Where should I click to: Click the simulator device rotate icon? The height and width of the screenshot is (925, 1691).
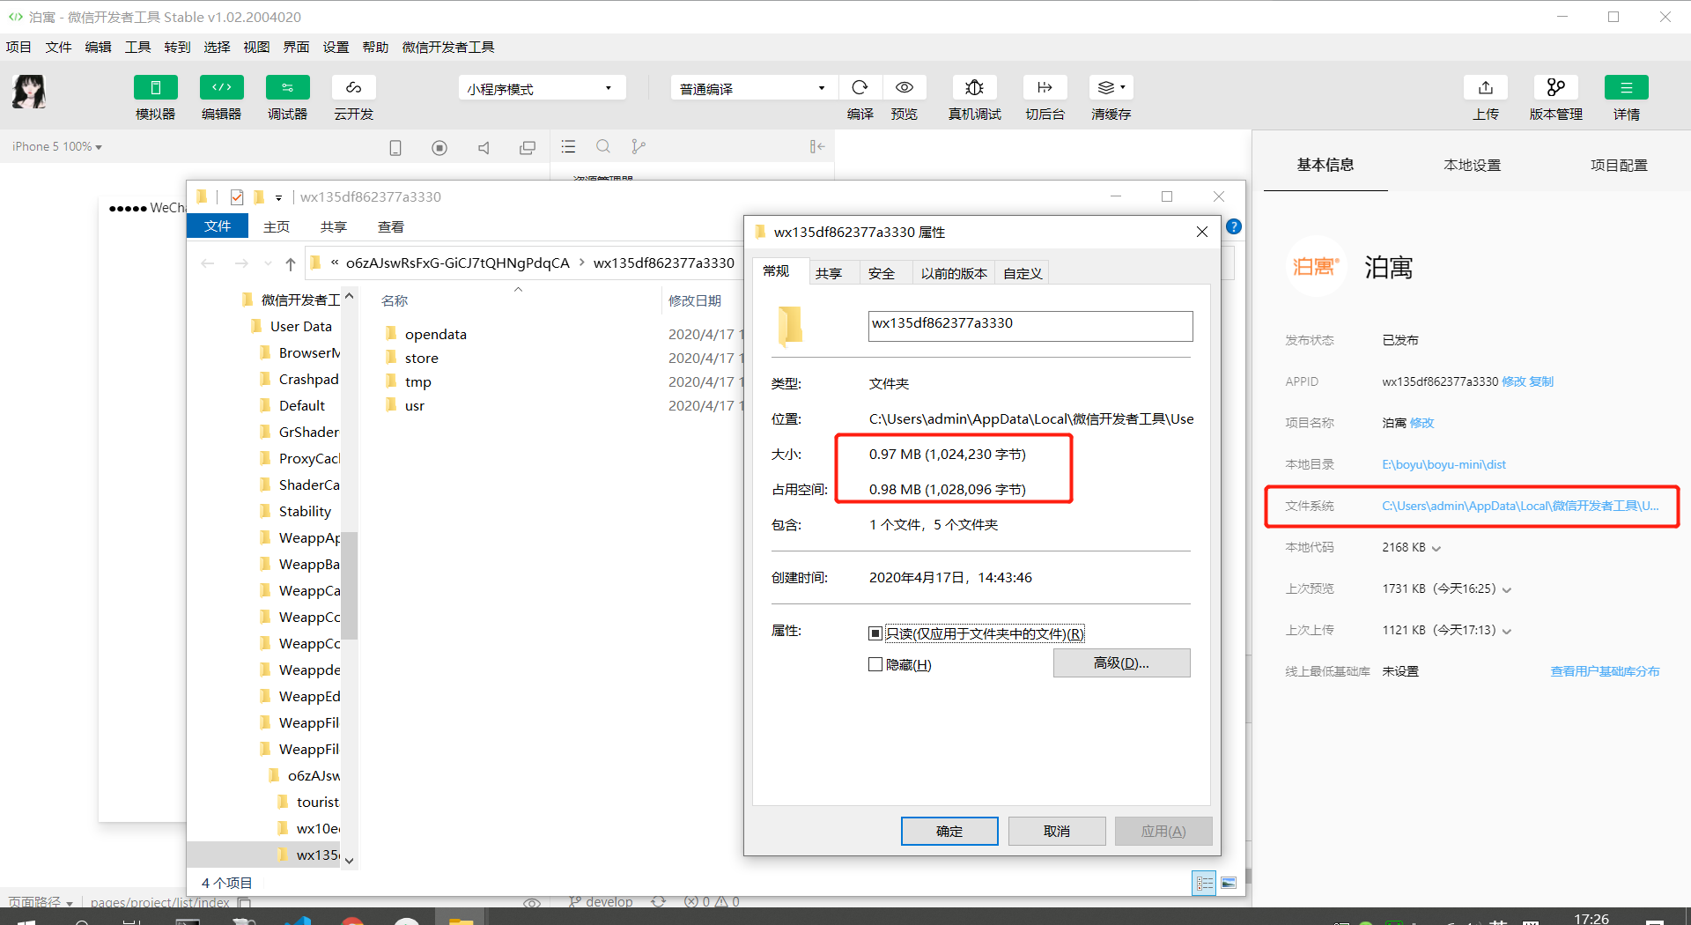(395, 147)
